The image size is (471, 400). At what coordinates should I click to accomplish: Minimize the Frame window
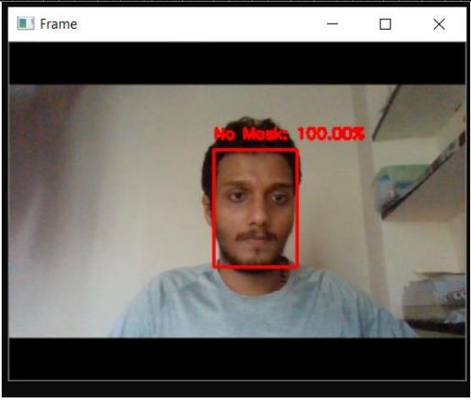(332, 24)
